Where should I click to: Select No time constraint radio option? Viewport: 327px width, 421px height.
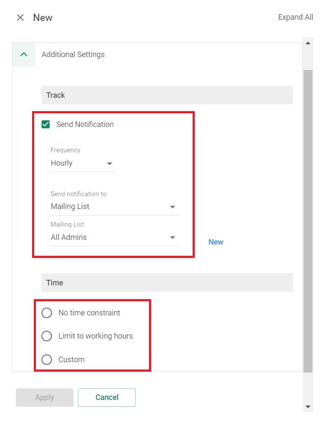click(47, 313)
